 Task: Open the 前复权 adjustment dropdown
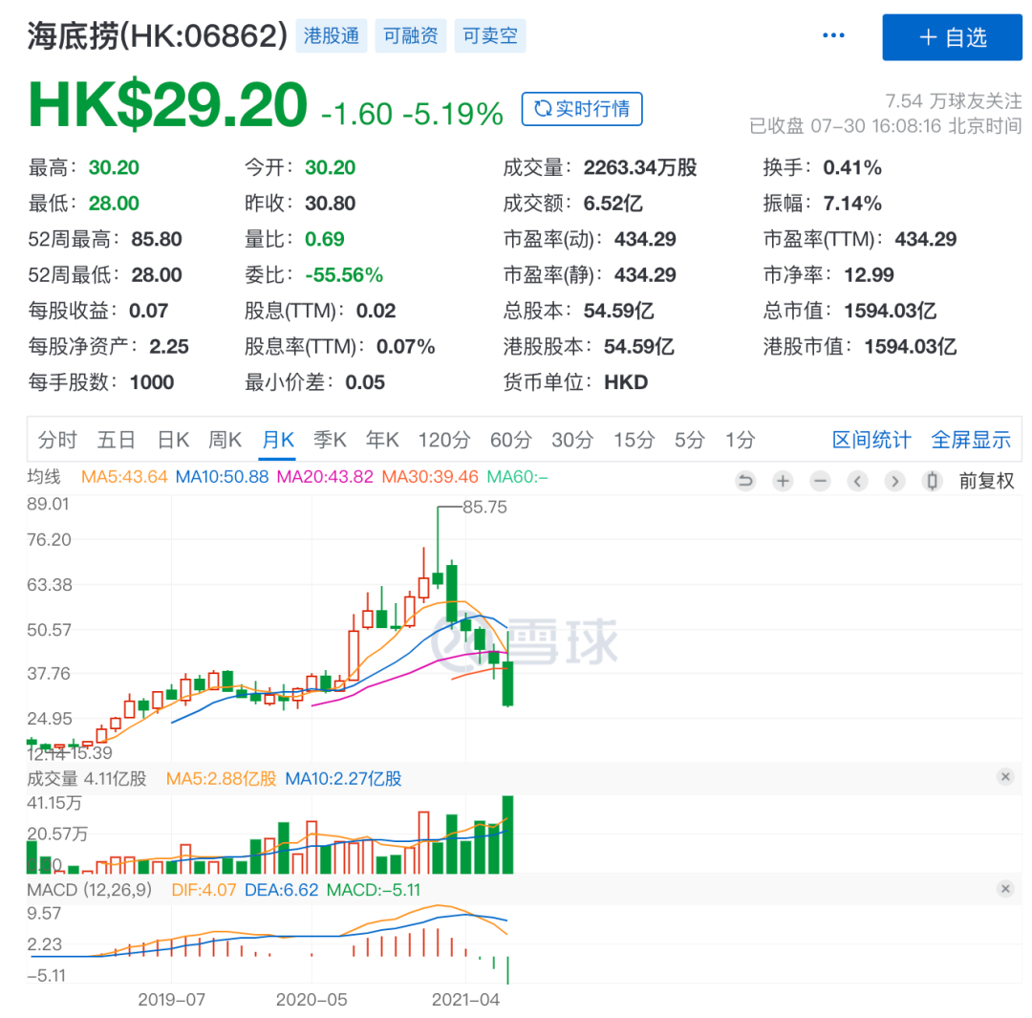click(x=986, y=482)
